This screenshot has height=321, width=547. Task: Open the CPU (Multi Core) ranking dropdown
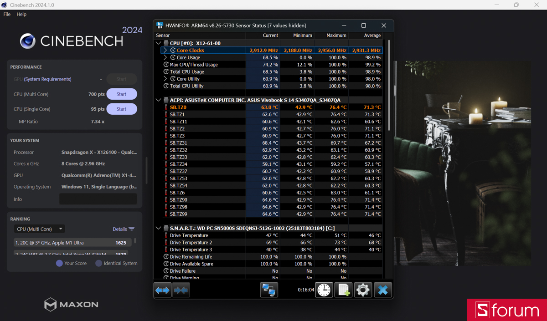pyautogui.click(x=39, y=229)
